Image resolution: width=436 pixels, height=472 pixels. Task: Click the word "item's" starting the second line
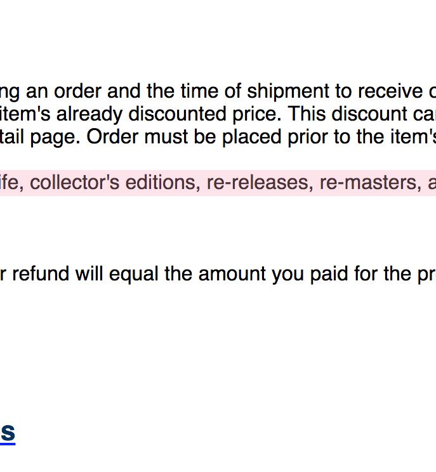(x=25, y=114)
